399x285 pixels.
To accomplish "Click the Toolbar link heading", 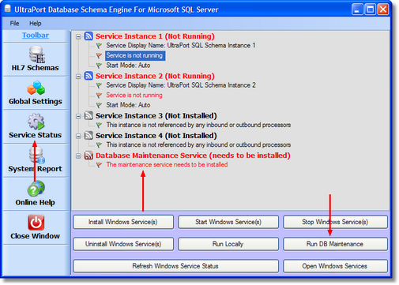I will coord(36,36).
